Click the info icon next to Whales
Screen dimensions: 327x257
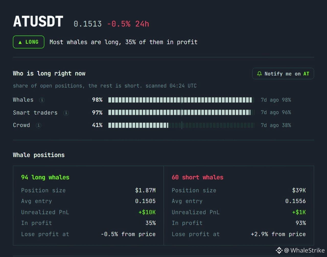(x=42, y=100)
